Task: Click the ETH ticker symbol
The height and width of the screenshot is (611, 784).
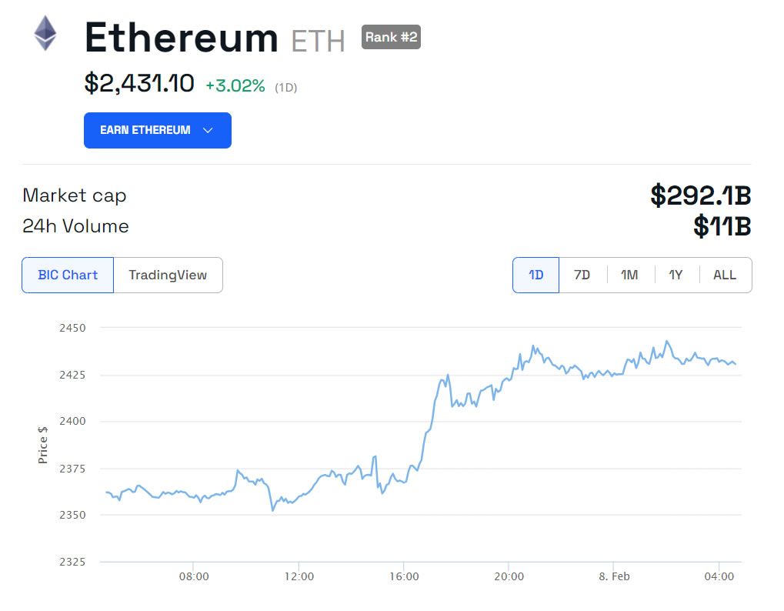Action: tap(318, 41)
